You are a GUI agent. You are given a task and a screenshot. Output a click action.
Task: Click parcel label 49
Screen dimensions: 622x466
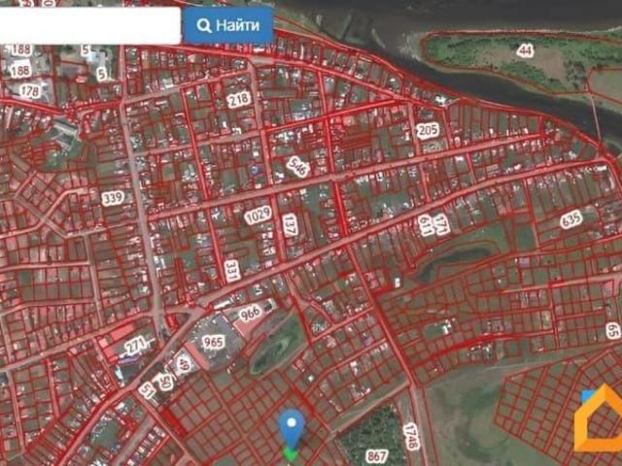point(184,363)
